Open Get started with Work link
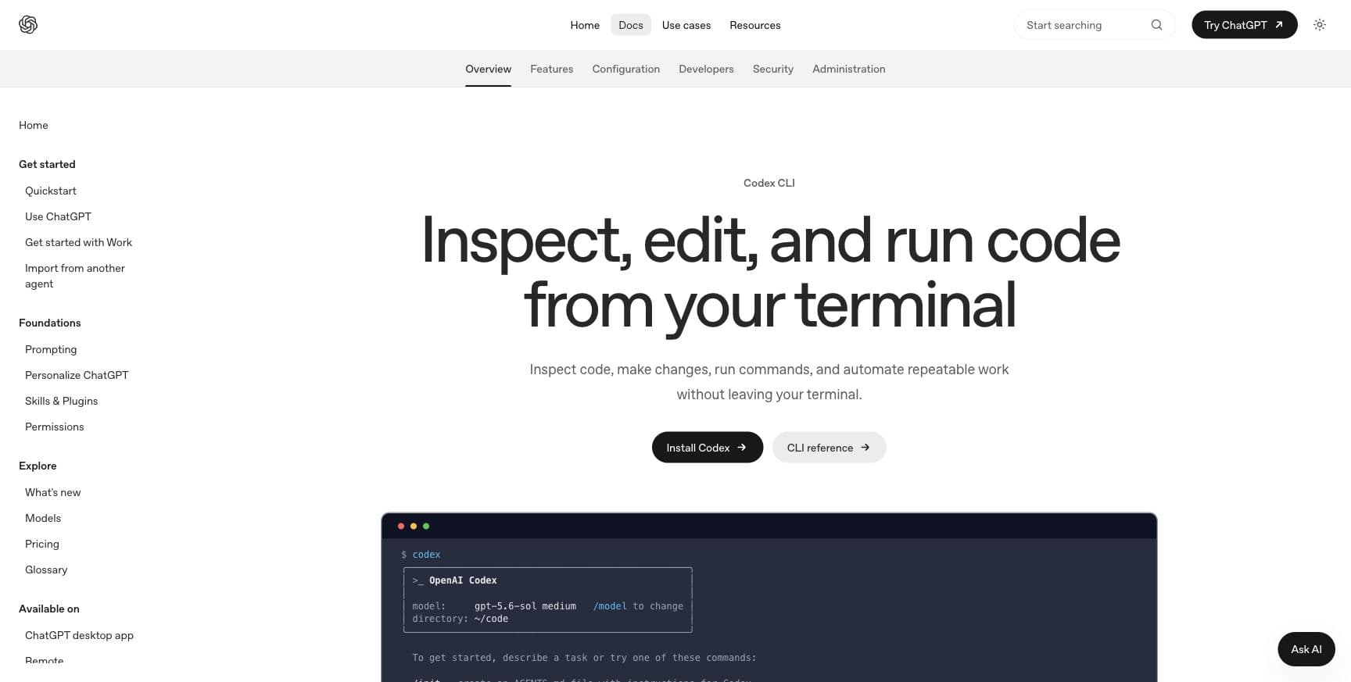Image resolution: width=1351 pixels, height=682 pixels. (78, 242)
